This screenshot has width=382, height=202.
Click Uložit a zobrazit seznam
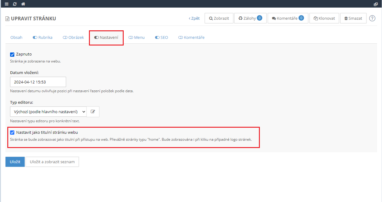pos(52,162)
